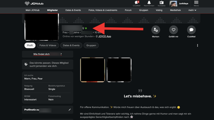Select Mitglieder navigation item
Screen dimensions: 214x120
[x=53, y=10]
